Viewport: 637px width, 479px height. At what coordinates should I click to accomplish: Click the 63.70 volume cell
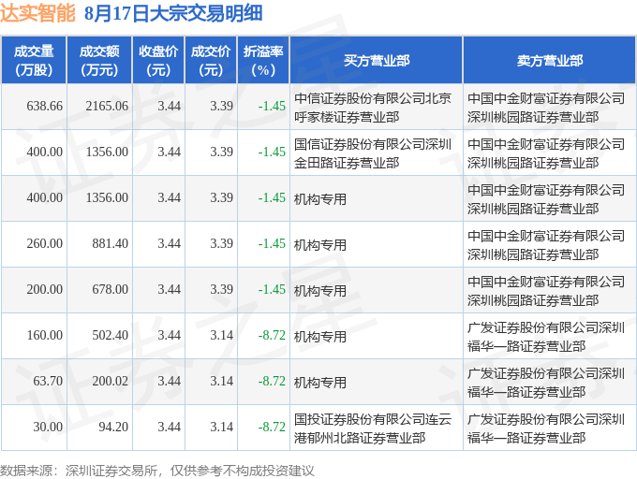coord(34,382)
